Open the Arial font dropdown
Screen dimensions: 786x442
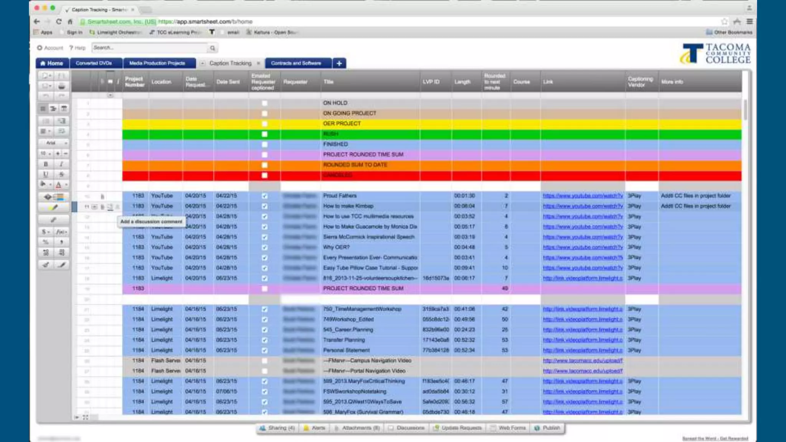click(x=54, y=143)
